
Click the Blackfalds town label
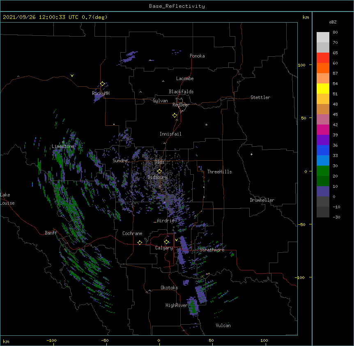click(181, 92)
